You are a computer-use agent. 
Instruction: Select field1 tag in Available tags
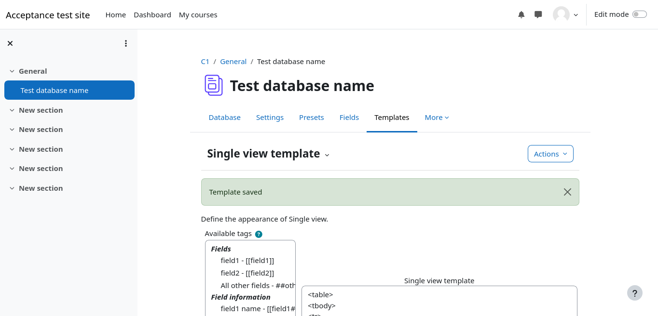[247, 261]
